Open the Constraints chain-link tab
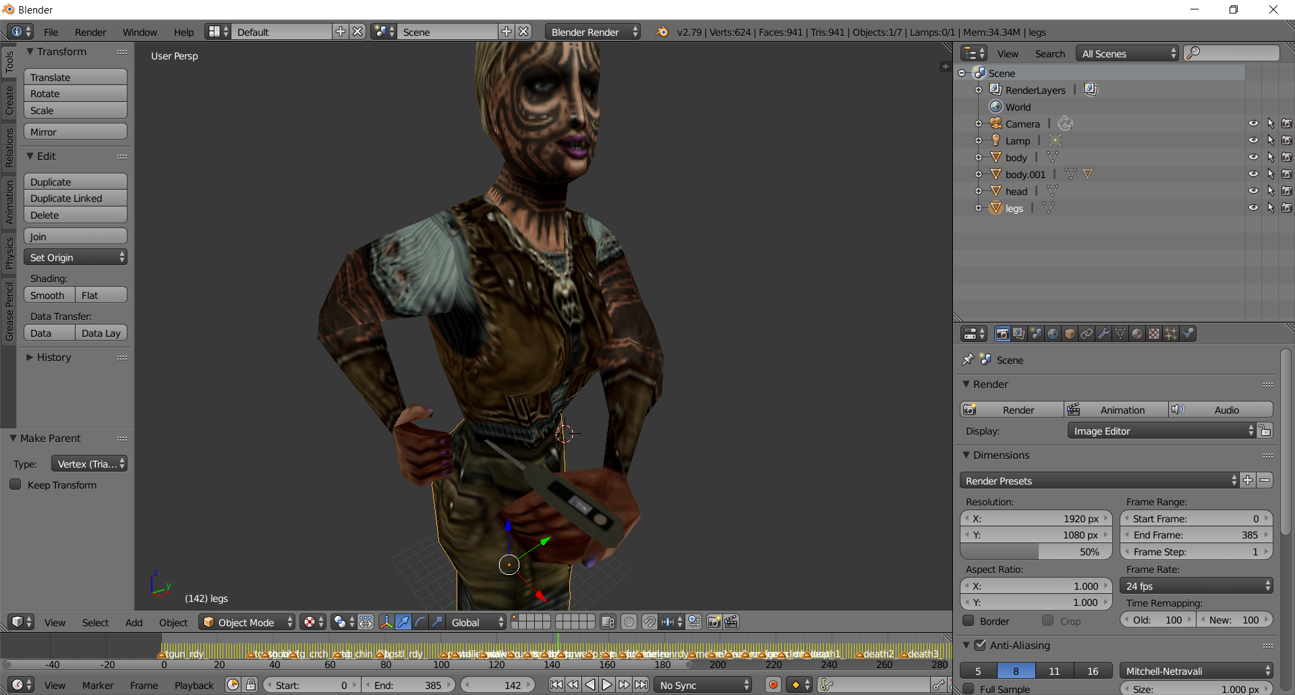This screenshot has width=1295, height=695. (1087, 334)
